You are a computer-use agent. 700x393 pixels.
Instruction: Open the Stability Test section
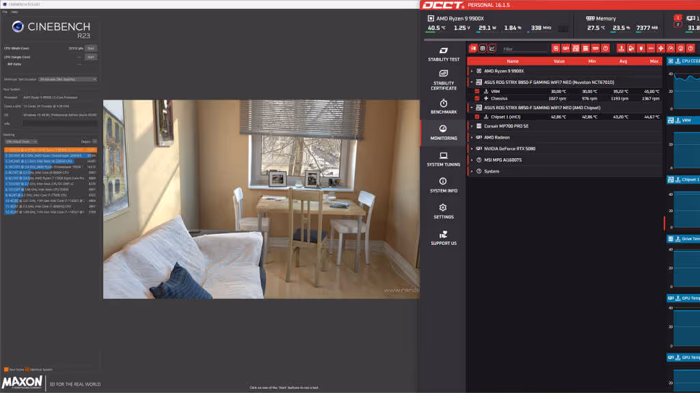(443, 54)
